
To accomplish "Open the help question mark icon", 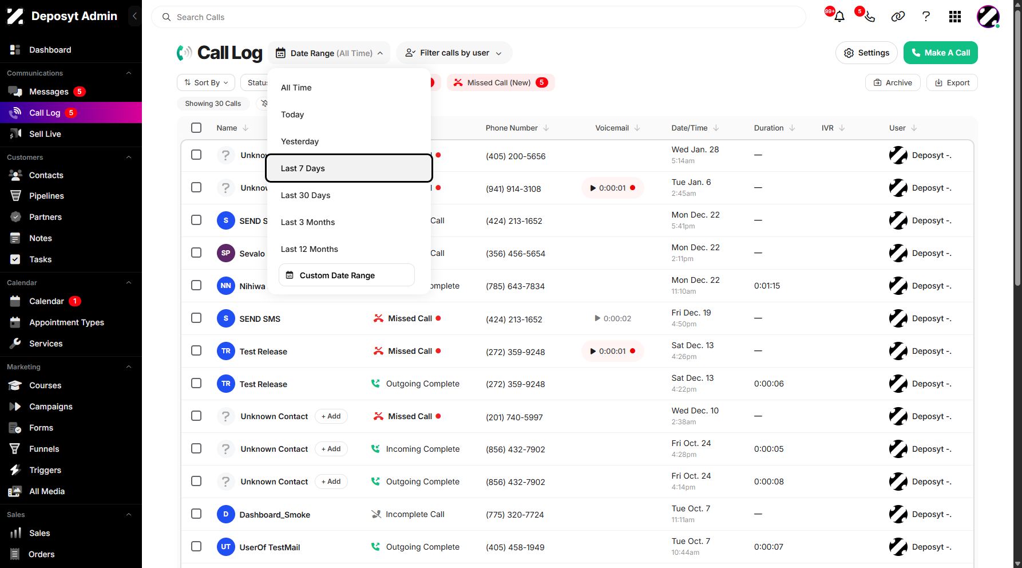I will (x=926, y=17).
